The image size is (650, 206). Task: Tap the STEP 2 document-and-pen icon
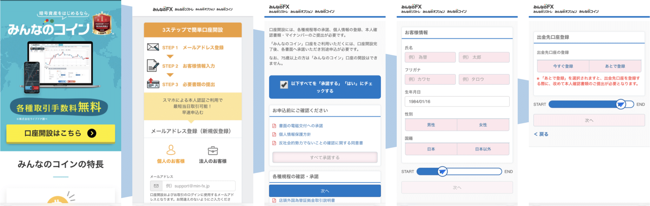[153, 66]
